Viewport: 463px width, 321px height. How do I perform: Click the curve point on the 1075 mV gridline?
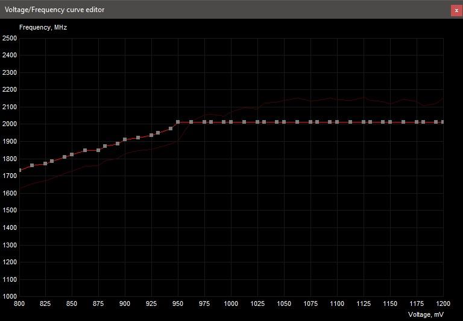tap(310, 122)
